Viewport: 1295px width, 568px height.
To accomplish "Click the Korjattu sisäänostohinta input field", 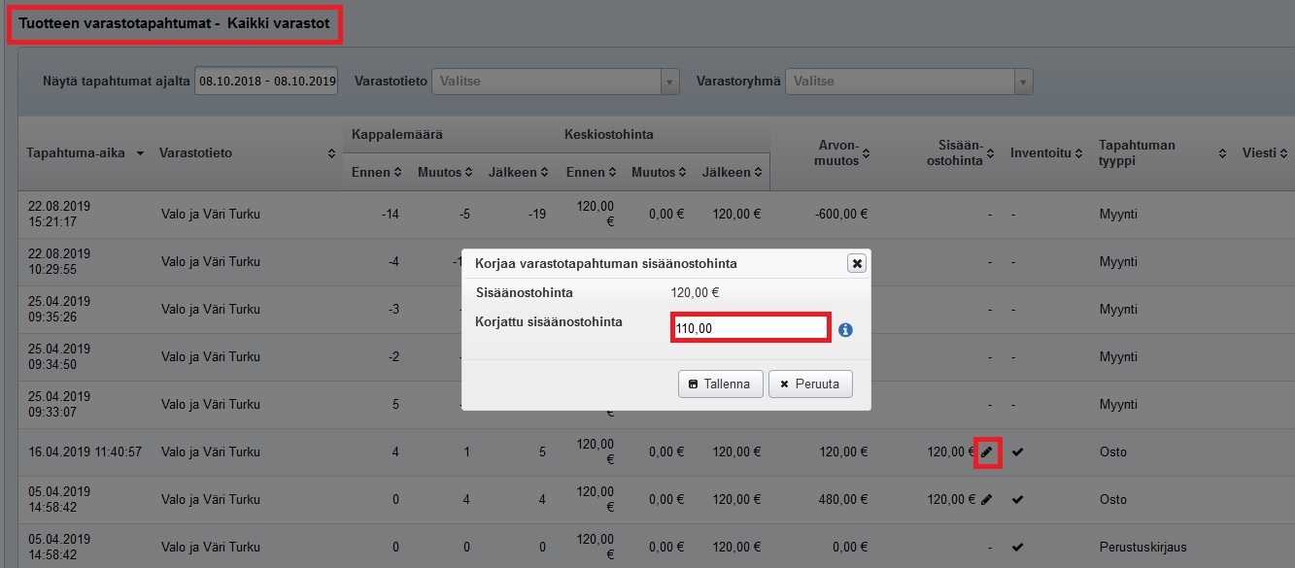I will click(x=750, y=328).
